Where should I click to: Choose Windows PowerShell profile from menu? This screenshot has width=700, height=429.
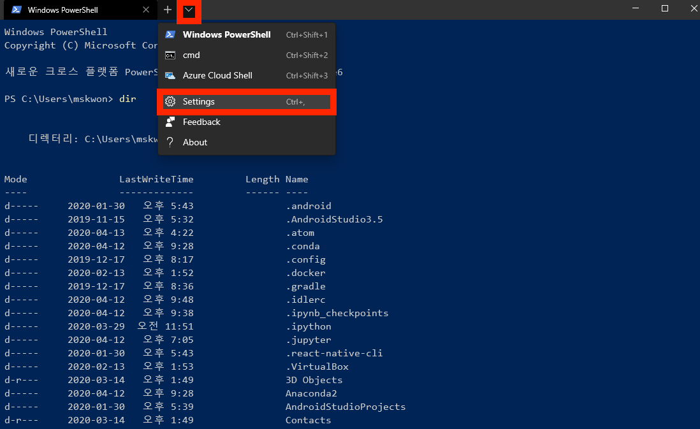coord(247,35)
